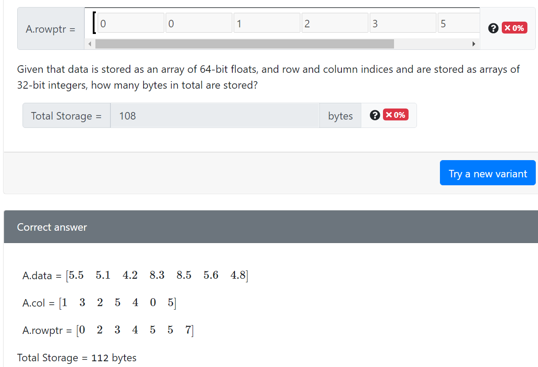Click the Total Storage = 112 bytes result text
Viewport: 538px width, 367px height.
(x=76, y=358)
